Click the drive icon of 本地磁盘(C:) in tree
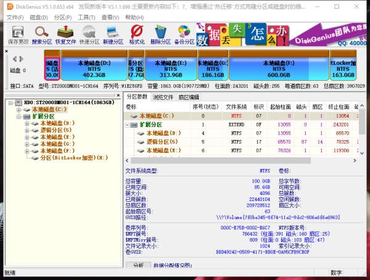The width and height of the screenshot is (370, 280). [x=27, y=110]
